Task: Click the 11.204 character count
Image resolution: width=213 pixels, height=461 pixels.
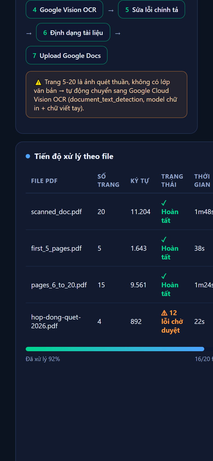Action: pyautogui.click(x=140, y=212)
